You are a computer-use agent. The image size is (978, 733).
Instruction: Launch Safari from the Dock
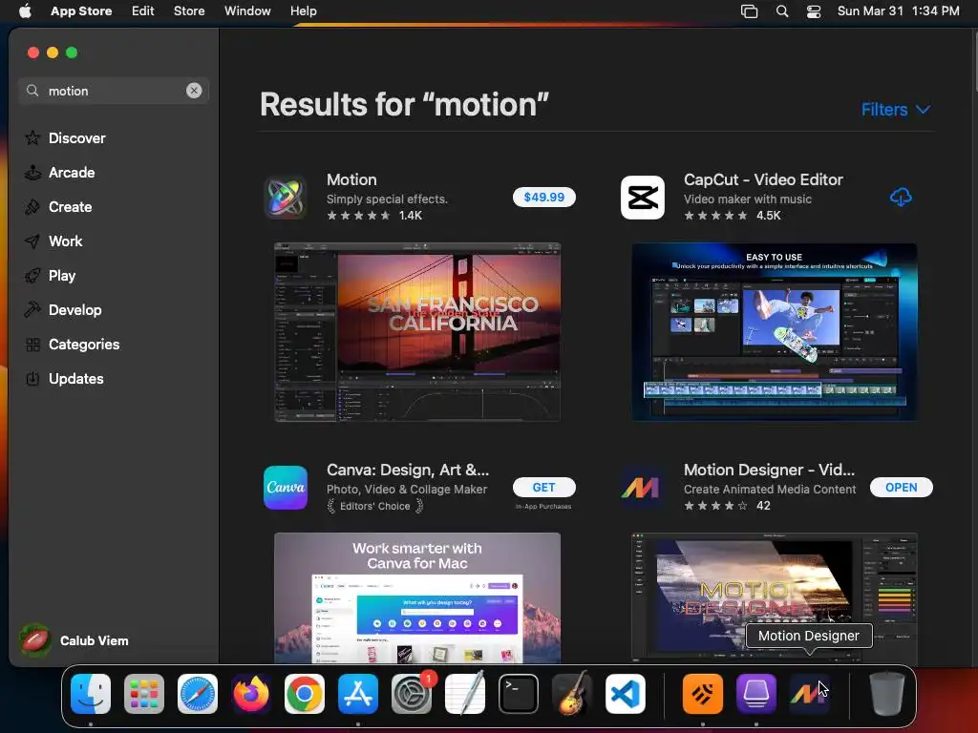pos(198,694)
